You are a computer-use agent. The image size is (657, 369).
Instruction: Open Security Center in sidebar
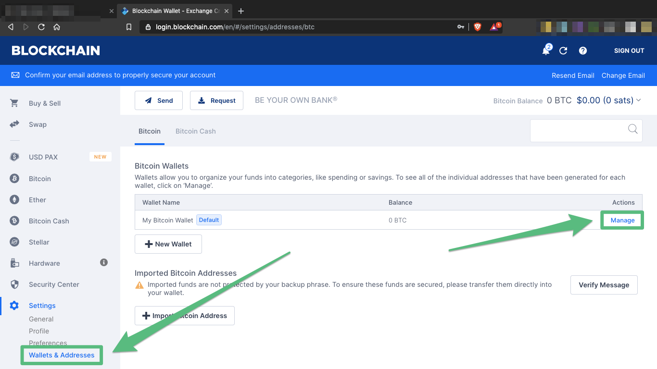tap(54, 284)
